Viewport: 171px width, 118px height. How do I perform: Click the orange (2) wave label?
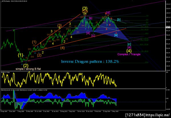[x=39, y=55]
